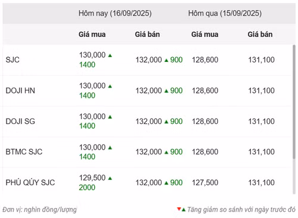Screen dimensions: 298x218
Task: Click the table's vertical scrollbar thumb
Action: point(294,102)
